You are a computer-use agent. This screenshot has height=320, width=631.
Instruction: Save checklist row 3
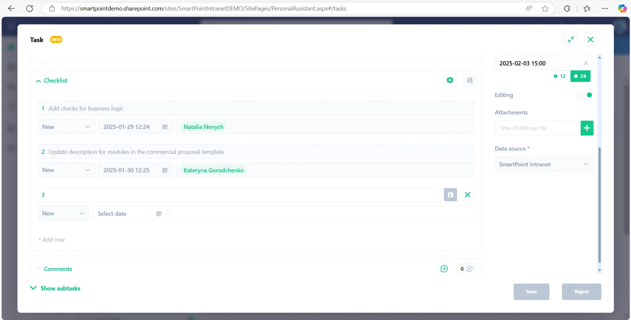click(450, 195)
